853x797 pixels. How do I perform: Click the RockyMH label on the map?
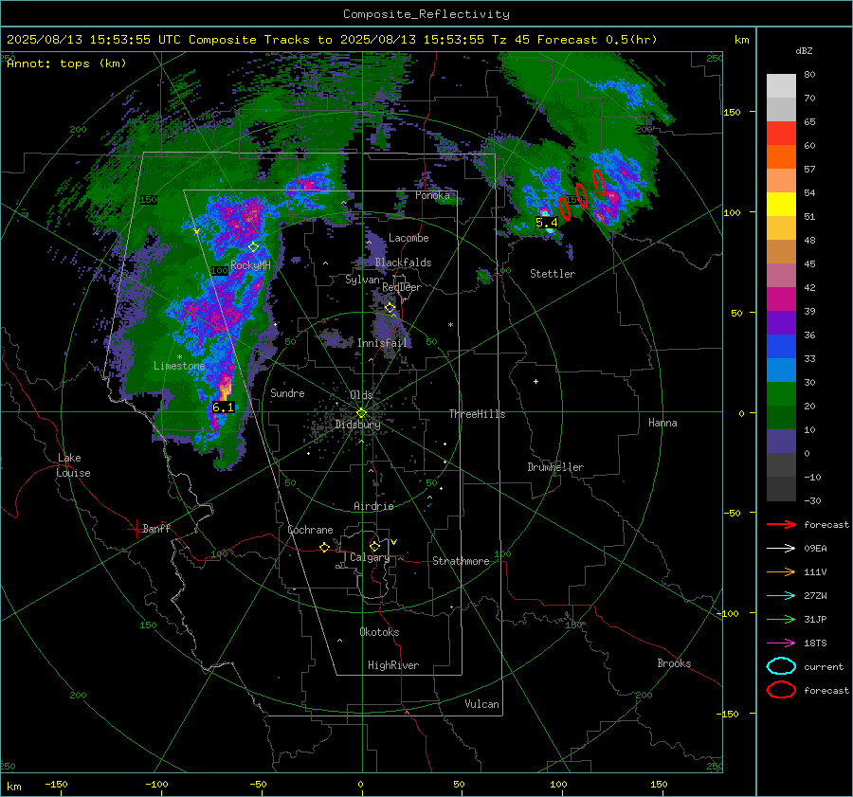250,265
